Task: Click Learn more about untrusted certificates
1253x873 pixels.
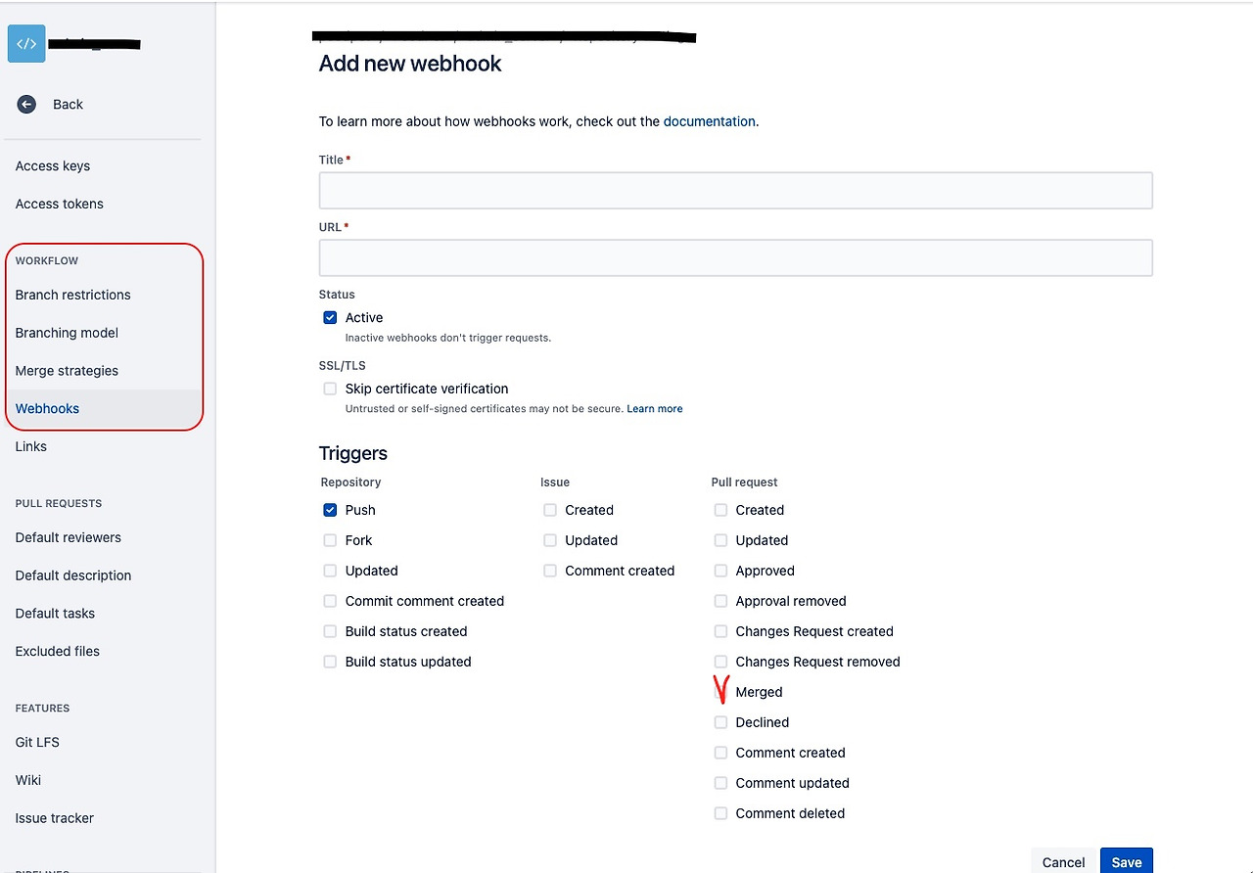Action: pyautogui.click(x=654, y=408)
